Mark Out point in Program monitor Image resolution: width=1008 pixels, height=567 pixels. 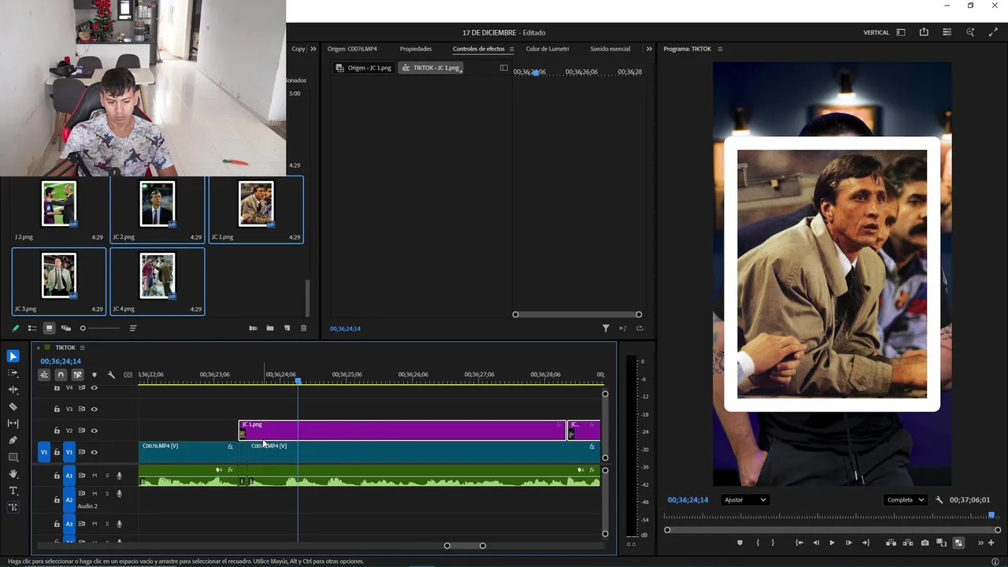(x=773, y=543)
